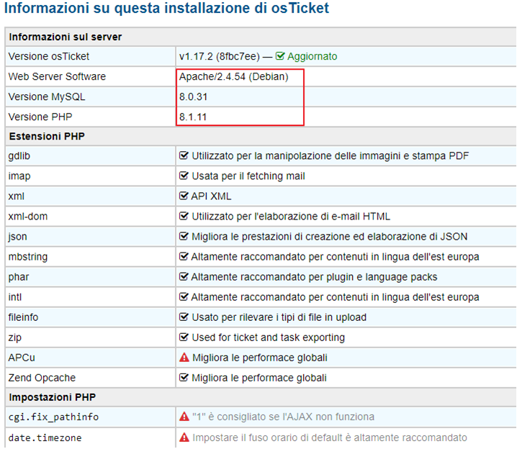Click the check icon in zip row

[184, 337]
